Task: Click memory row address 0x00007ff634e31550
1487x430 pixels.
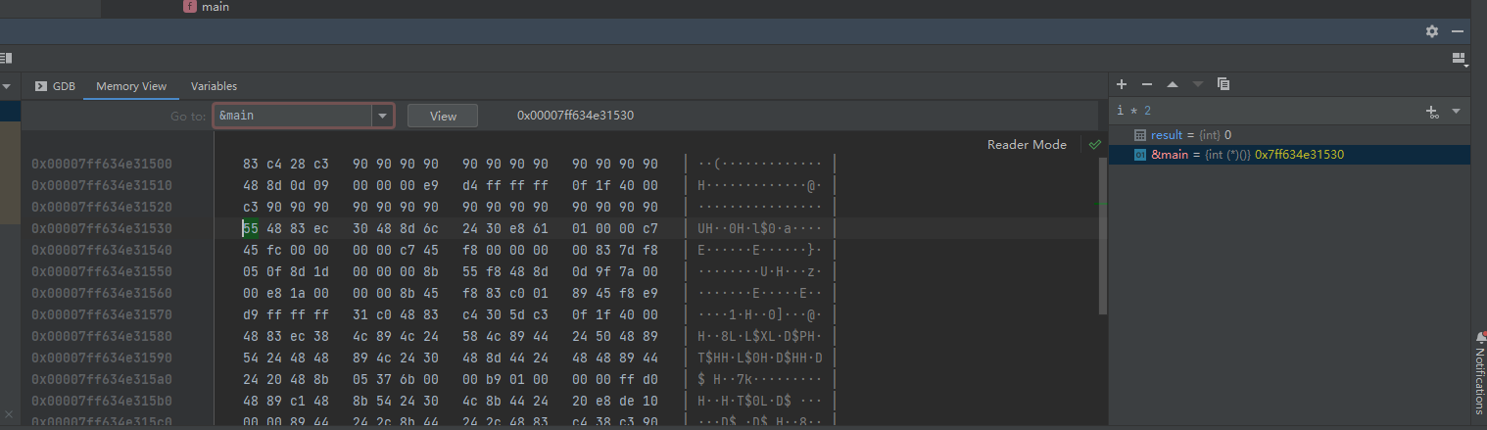Action: pos(102,271)
